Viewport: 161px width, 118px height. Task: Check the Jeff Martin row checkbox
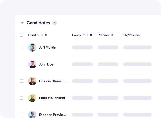tap(21, 47)
